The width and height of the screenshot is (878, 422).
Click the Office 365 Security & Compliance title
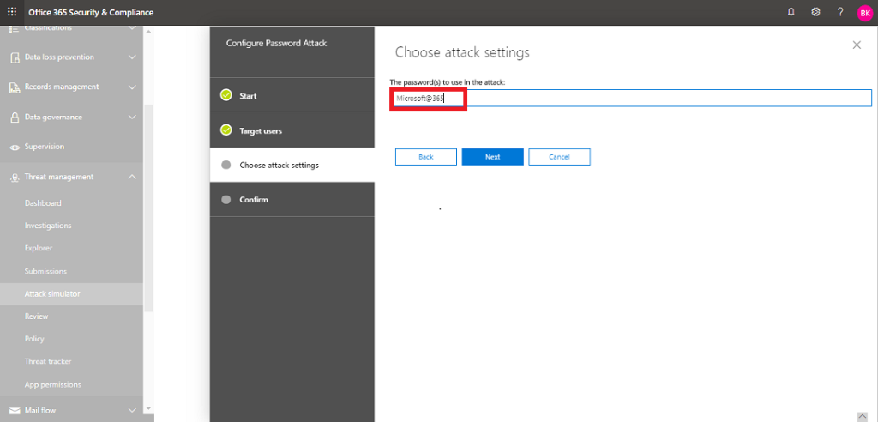tap(91, 12)
